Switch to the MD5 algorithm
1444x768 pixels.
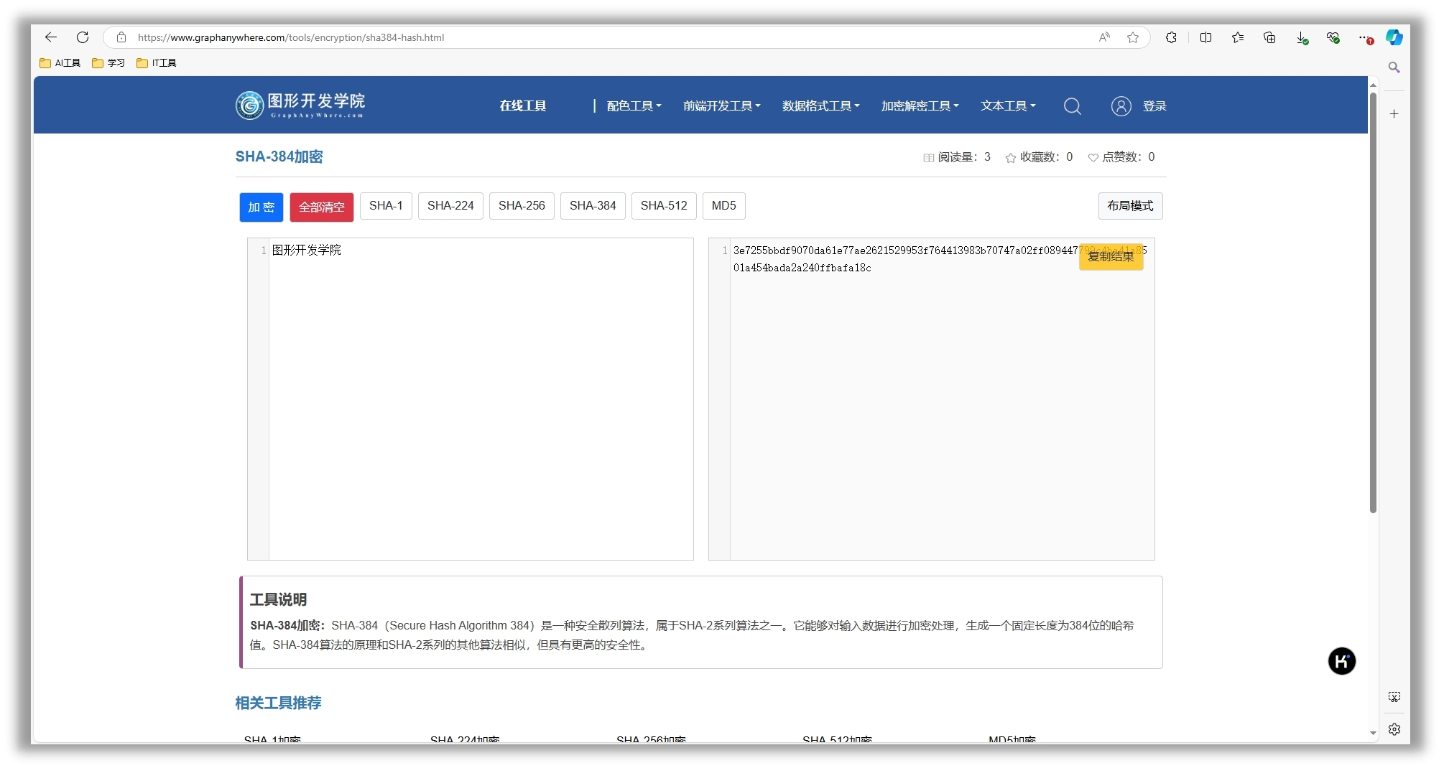click(x=723, y=206)
